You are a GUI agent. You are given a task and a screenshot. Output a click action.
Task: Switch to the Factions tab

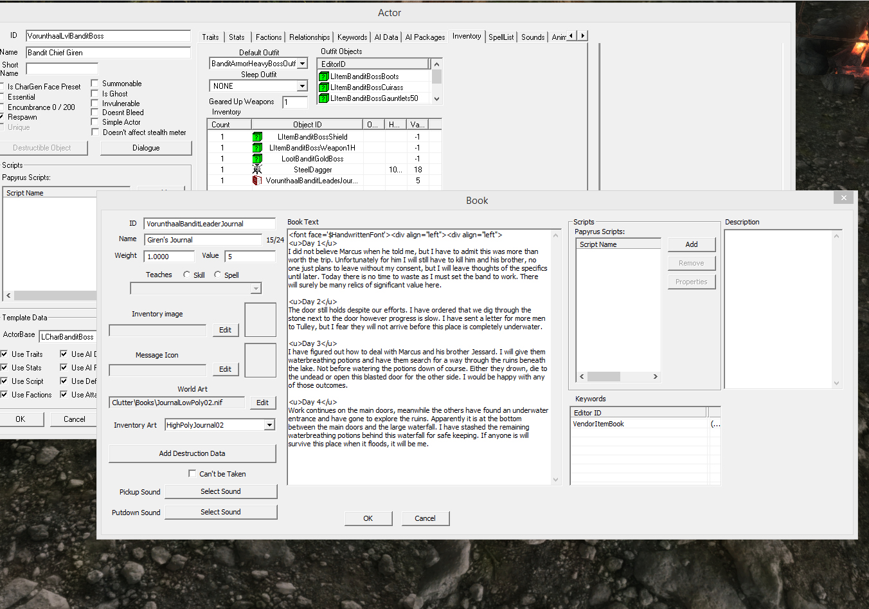[269, 37]
